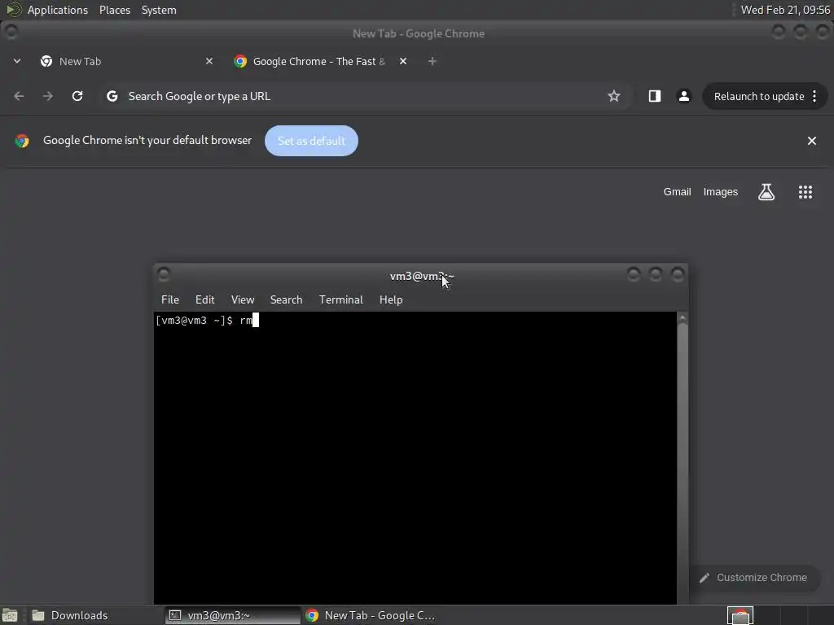The image size is (834, 625).
Task: Open a new Chrome tab with plus
Action: [432, 61]
